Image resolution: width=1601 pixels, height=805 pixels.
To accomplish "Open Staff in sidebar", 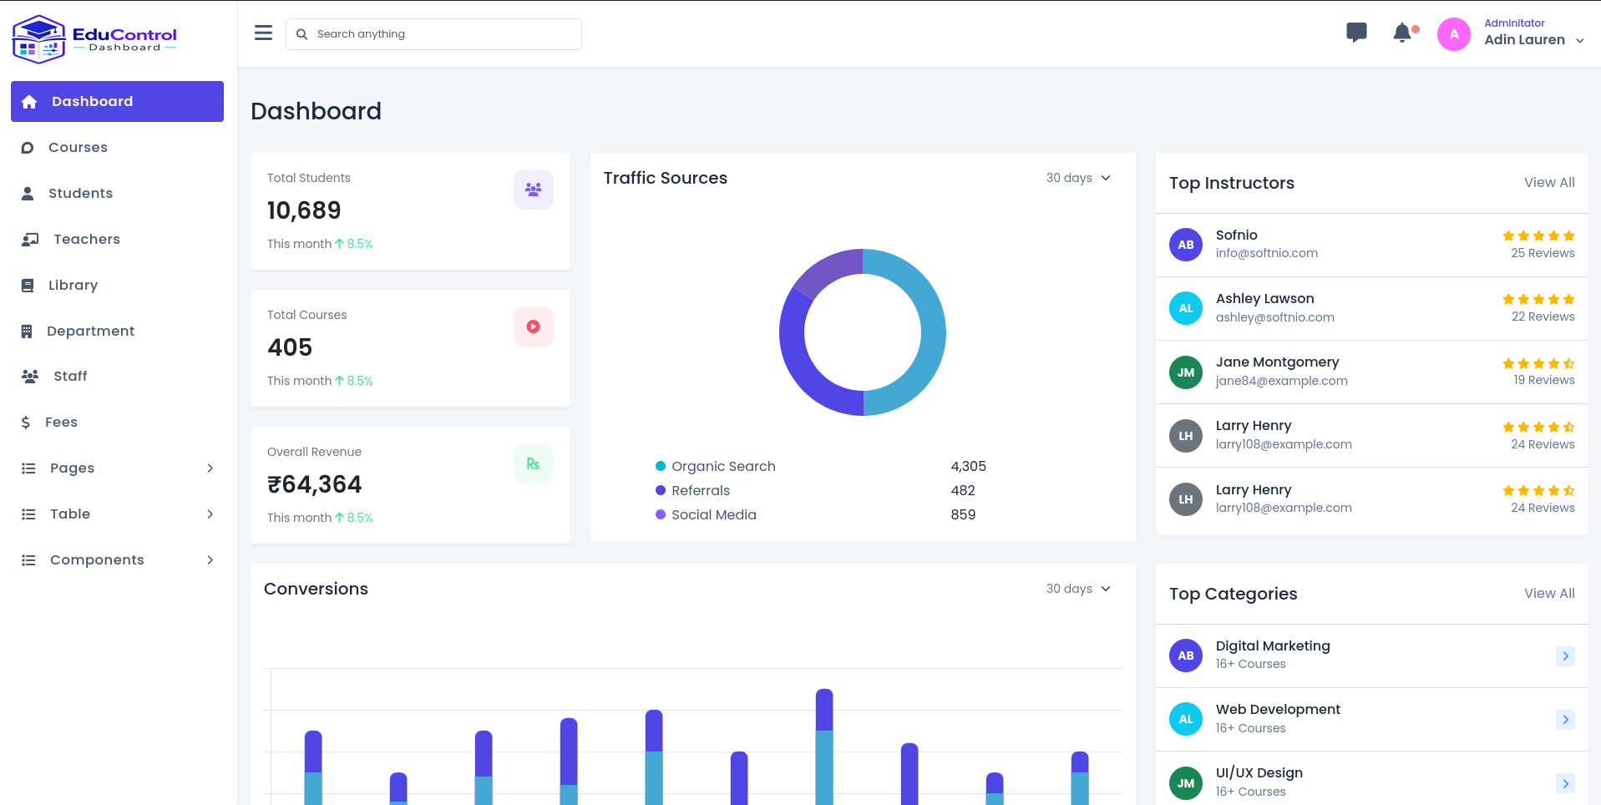I will [x=117, y=376].
